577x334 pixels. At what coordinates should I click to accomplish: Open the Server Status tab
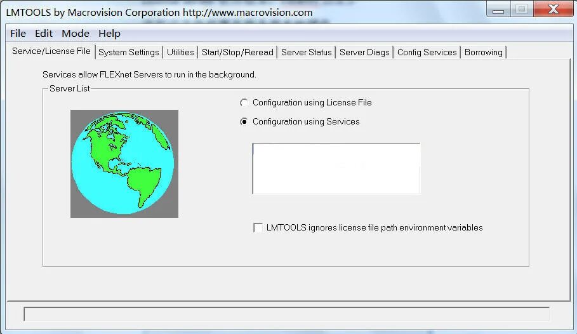click(306, 52)
